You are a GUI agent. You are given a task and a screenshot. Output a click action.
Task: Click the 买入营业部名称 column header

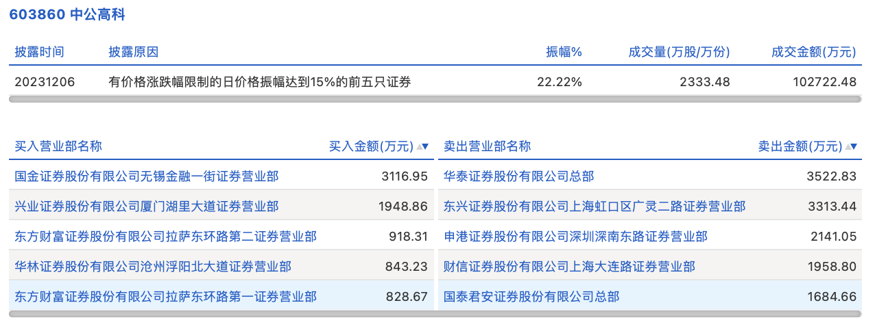58,146
